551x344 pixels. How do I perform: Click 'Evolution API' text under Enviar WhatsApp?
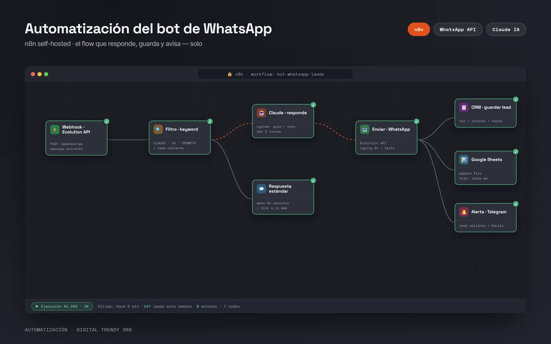tap(373, 143)
